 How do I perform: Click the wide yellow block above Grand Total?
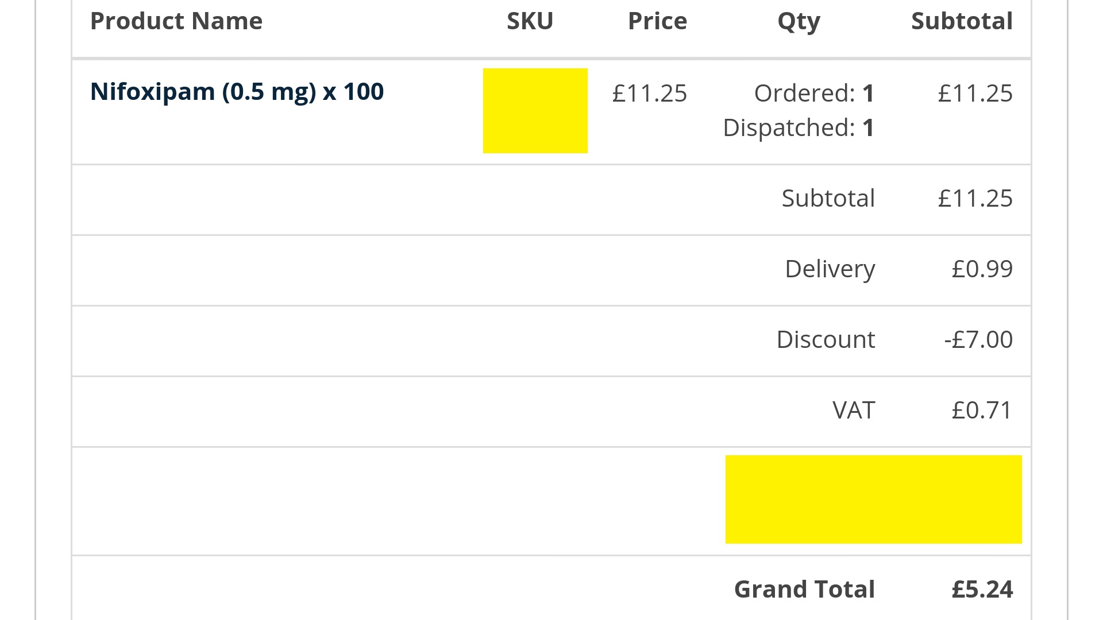pyautogui.click(x=873, y=499)
